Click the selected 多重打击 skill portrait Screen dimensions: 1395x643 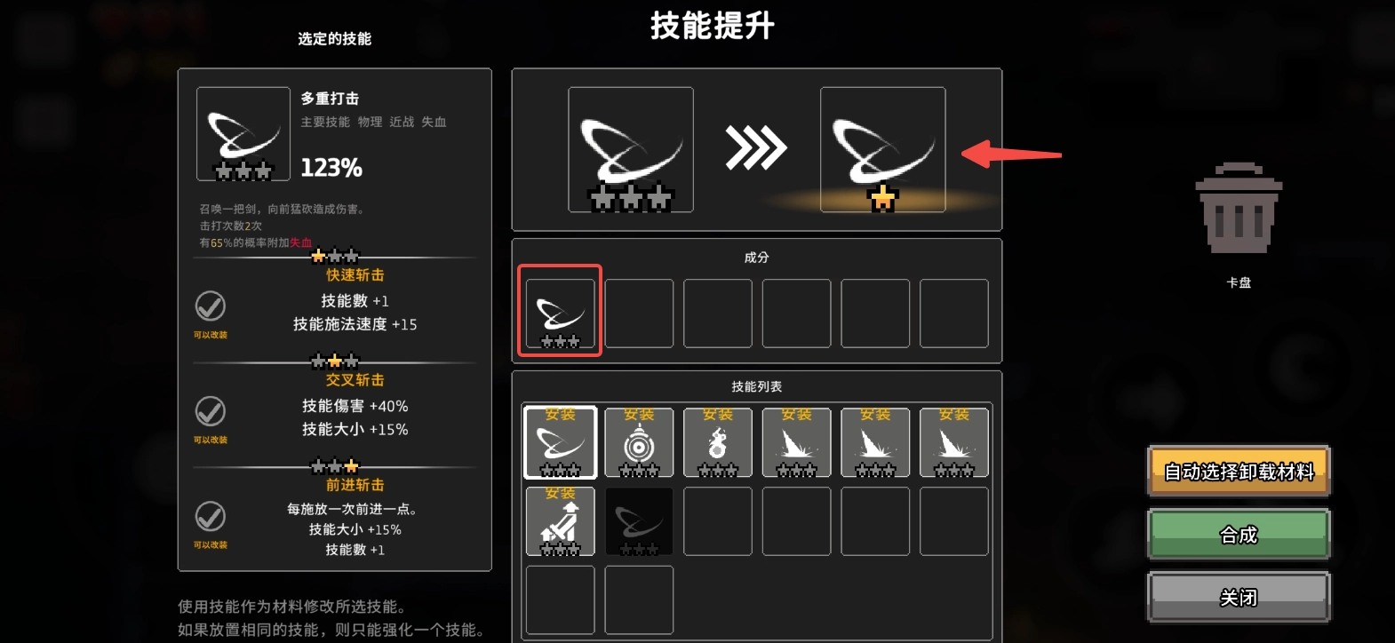[243, 133]
